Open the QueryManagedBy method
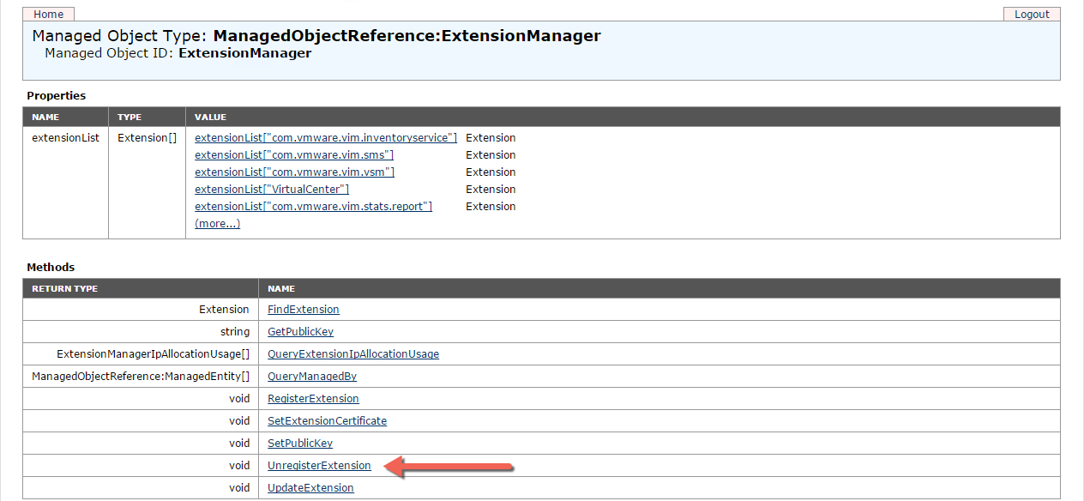The width and height of the screenshot is (1084, 501). point(311,377)
